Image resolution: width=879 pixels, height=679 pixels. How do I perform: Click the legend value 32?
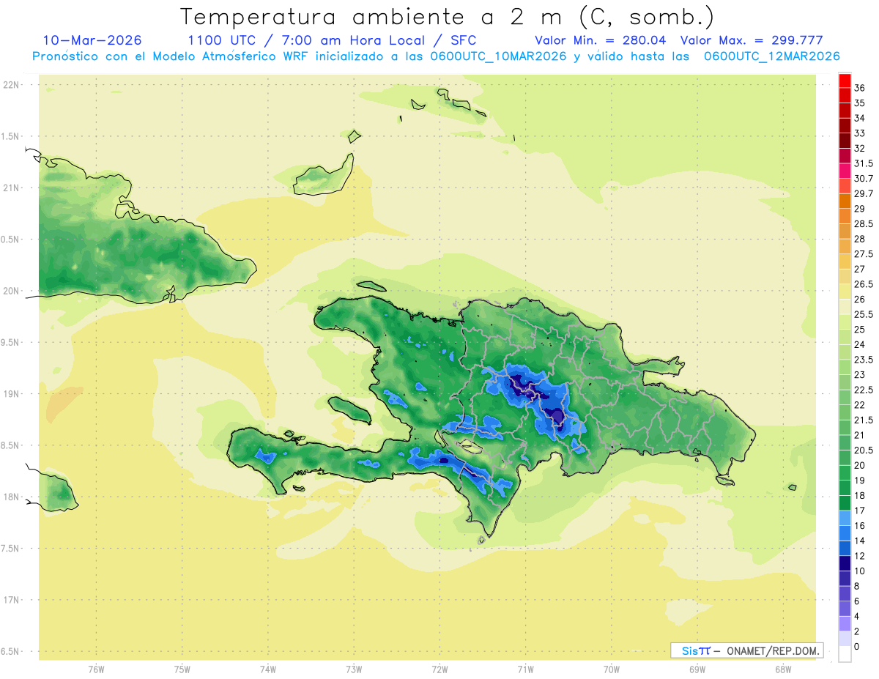860,149
